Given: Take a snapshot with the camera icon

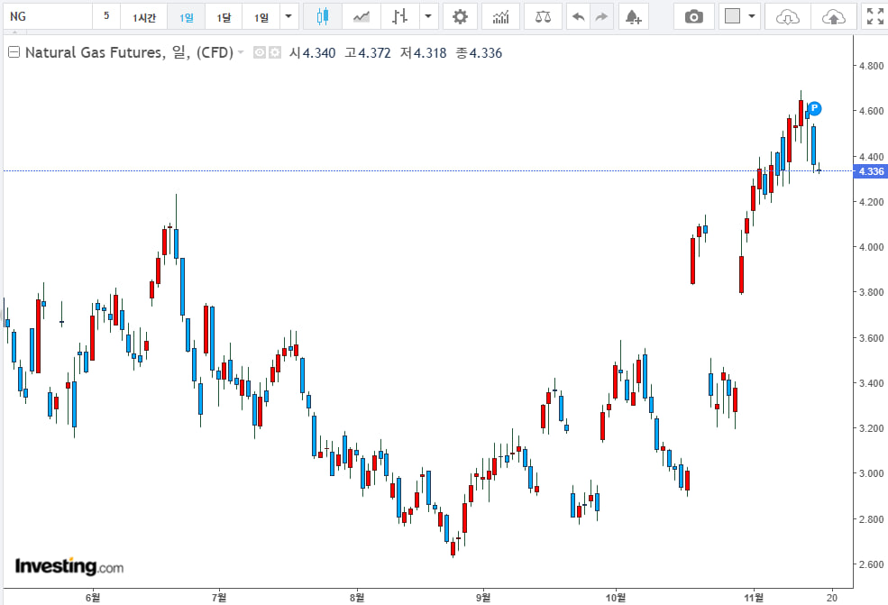Looking at the screenshot, I should [693, 16].
